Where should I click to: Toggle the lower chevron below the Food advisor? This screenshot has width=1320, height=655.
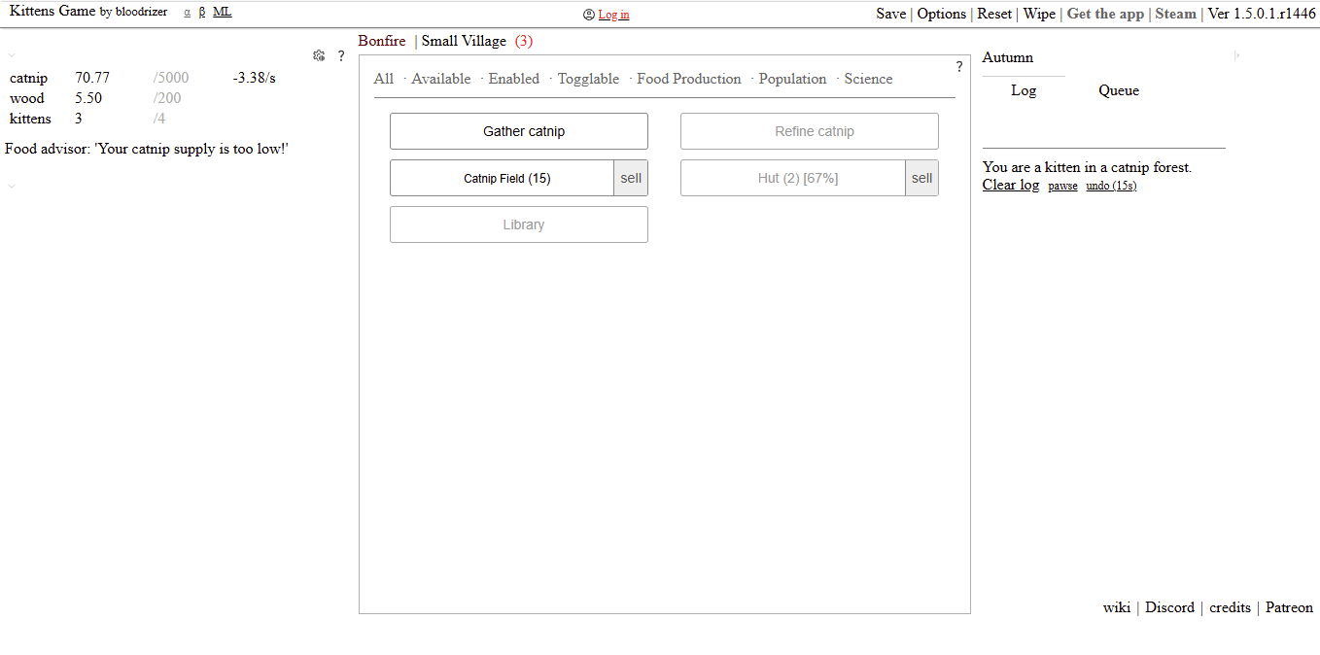pyautogui.click(x=12, y=187)
